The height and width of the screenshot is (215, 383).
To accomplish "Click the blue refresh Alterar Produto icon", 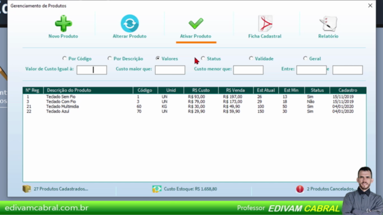I will [x=130, y=23].
